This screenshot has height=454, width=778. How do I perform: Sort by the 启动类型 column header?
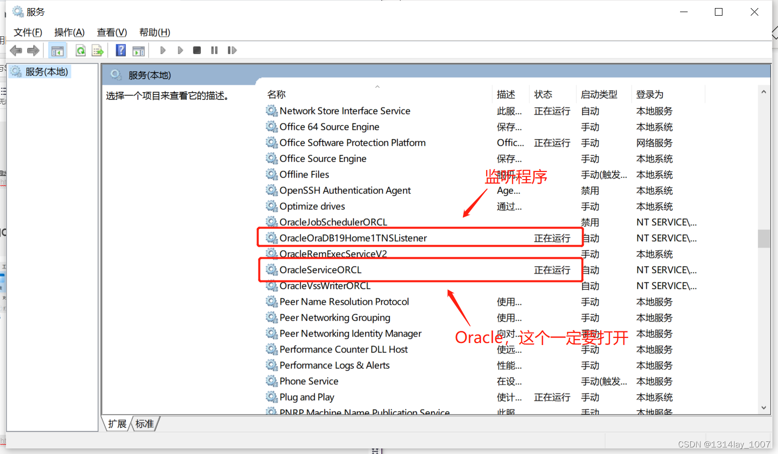coord(599,94)
